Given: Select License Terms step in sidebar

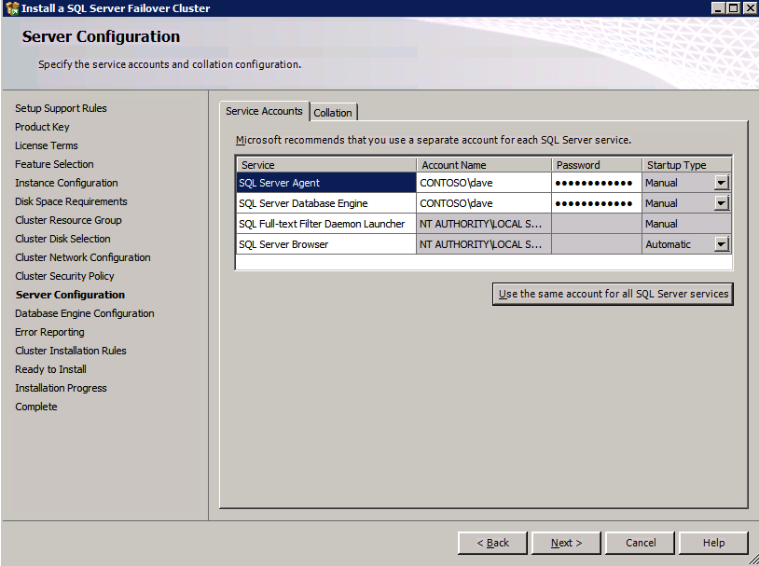Looking at the screenshot, I should (x=47, y=145).
